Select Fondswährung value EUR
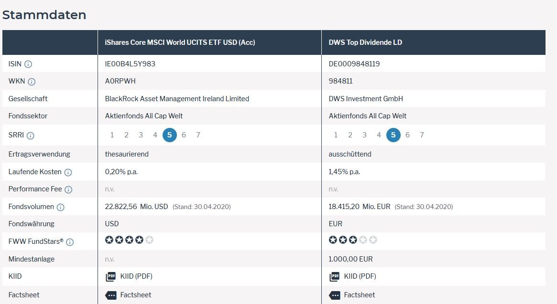The height and width of the screenshot is (304, 557). (335, 224)
